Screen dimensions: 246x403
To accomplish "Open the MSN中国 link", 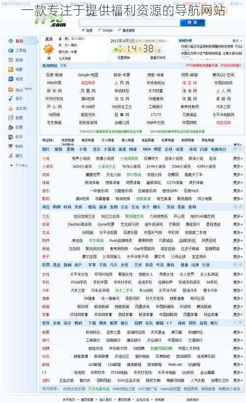I will coord(54,83).
